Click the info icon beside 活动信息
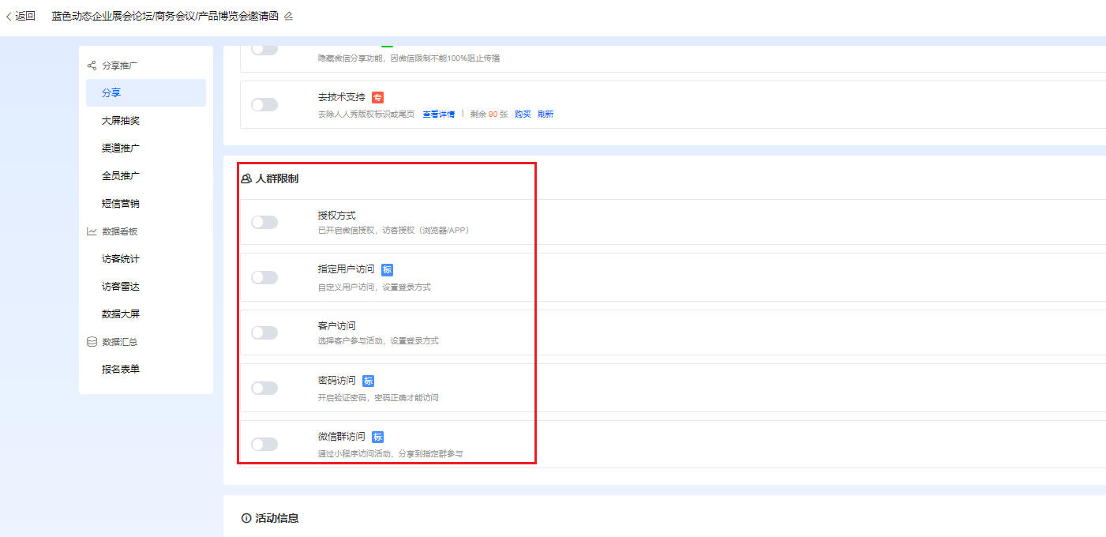 tap(246, 518)
